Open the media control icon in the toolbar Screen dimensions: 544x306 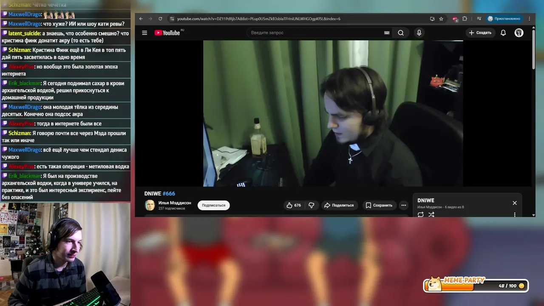[x=479, y=19]
